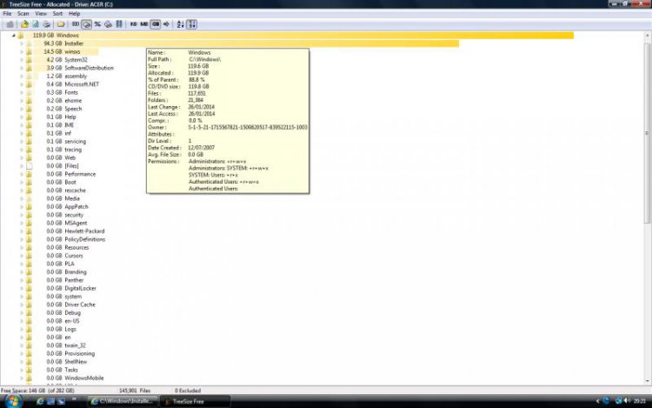Switch size units to MB
652x408 pixels.
(x=143, y=24)
